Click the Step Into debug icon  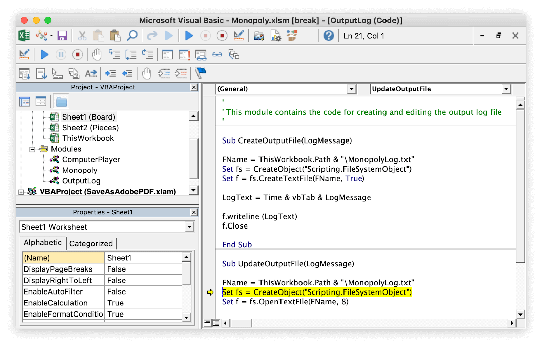pos(114,55)
